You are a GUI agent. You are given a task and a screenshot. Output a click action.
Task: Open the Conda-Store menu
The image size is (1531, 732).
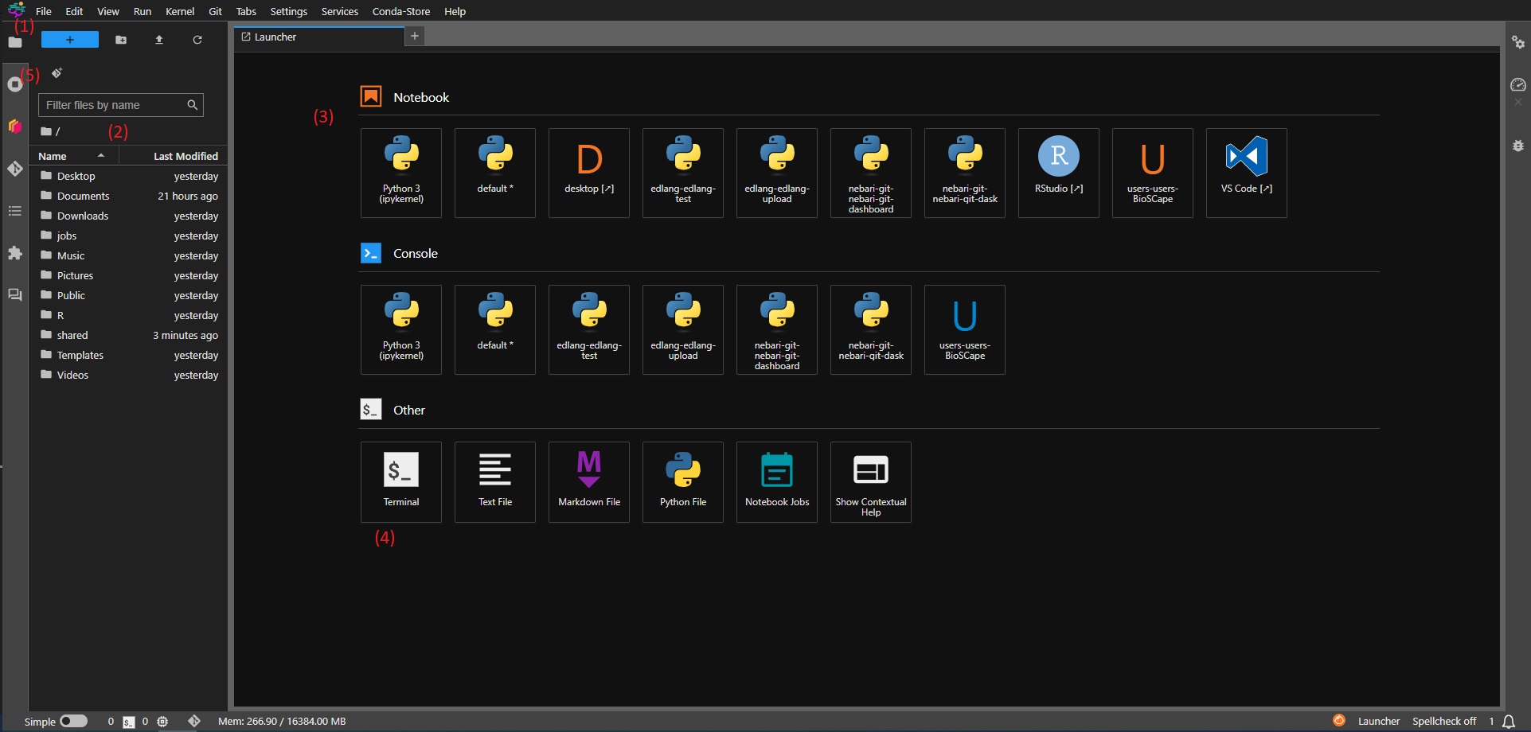point(401,11)
